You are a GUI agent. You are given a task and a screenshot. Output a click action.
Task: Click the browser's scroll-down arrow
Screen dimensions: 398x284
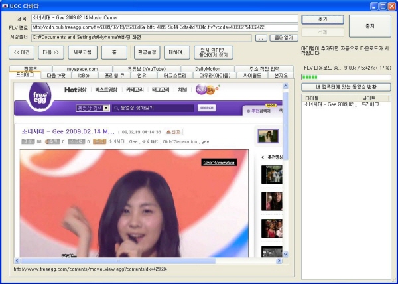(x=285, y=254)
